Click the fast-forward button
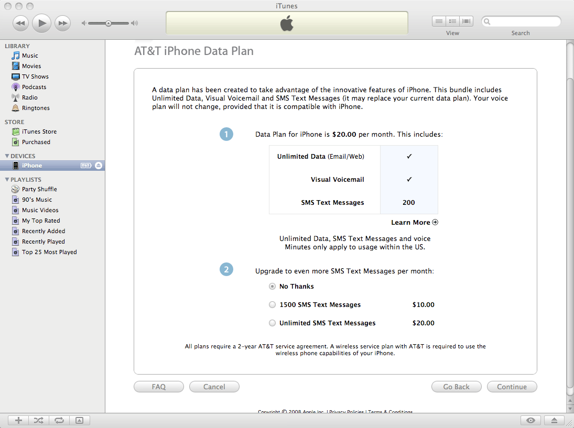 pos(62,24)
